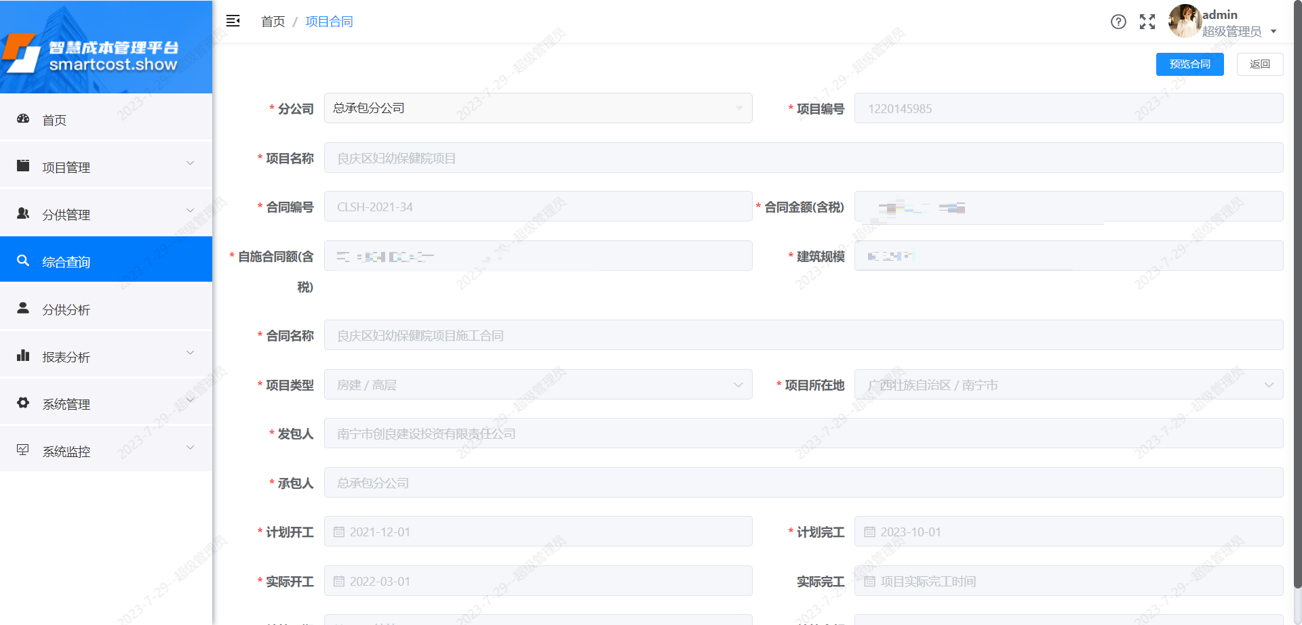This screenshot has height=625, width=1302.
Task: Select the 分供分析 person icon
Action: click(23, 308)
